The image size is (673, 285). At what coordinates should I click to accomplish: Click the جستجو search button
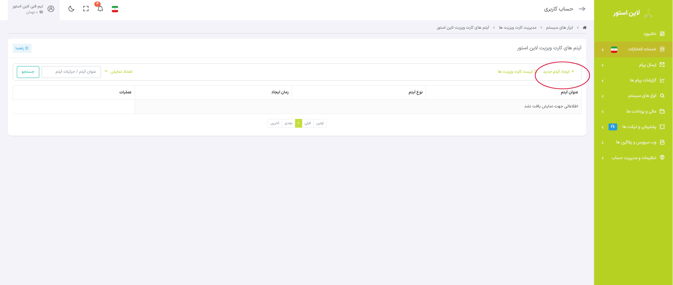pos(28,72)
